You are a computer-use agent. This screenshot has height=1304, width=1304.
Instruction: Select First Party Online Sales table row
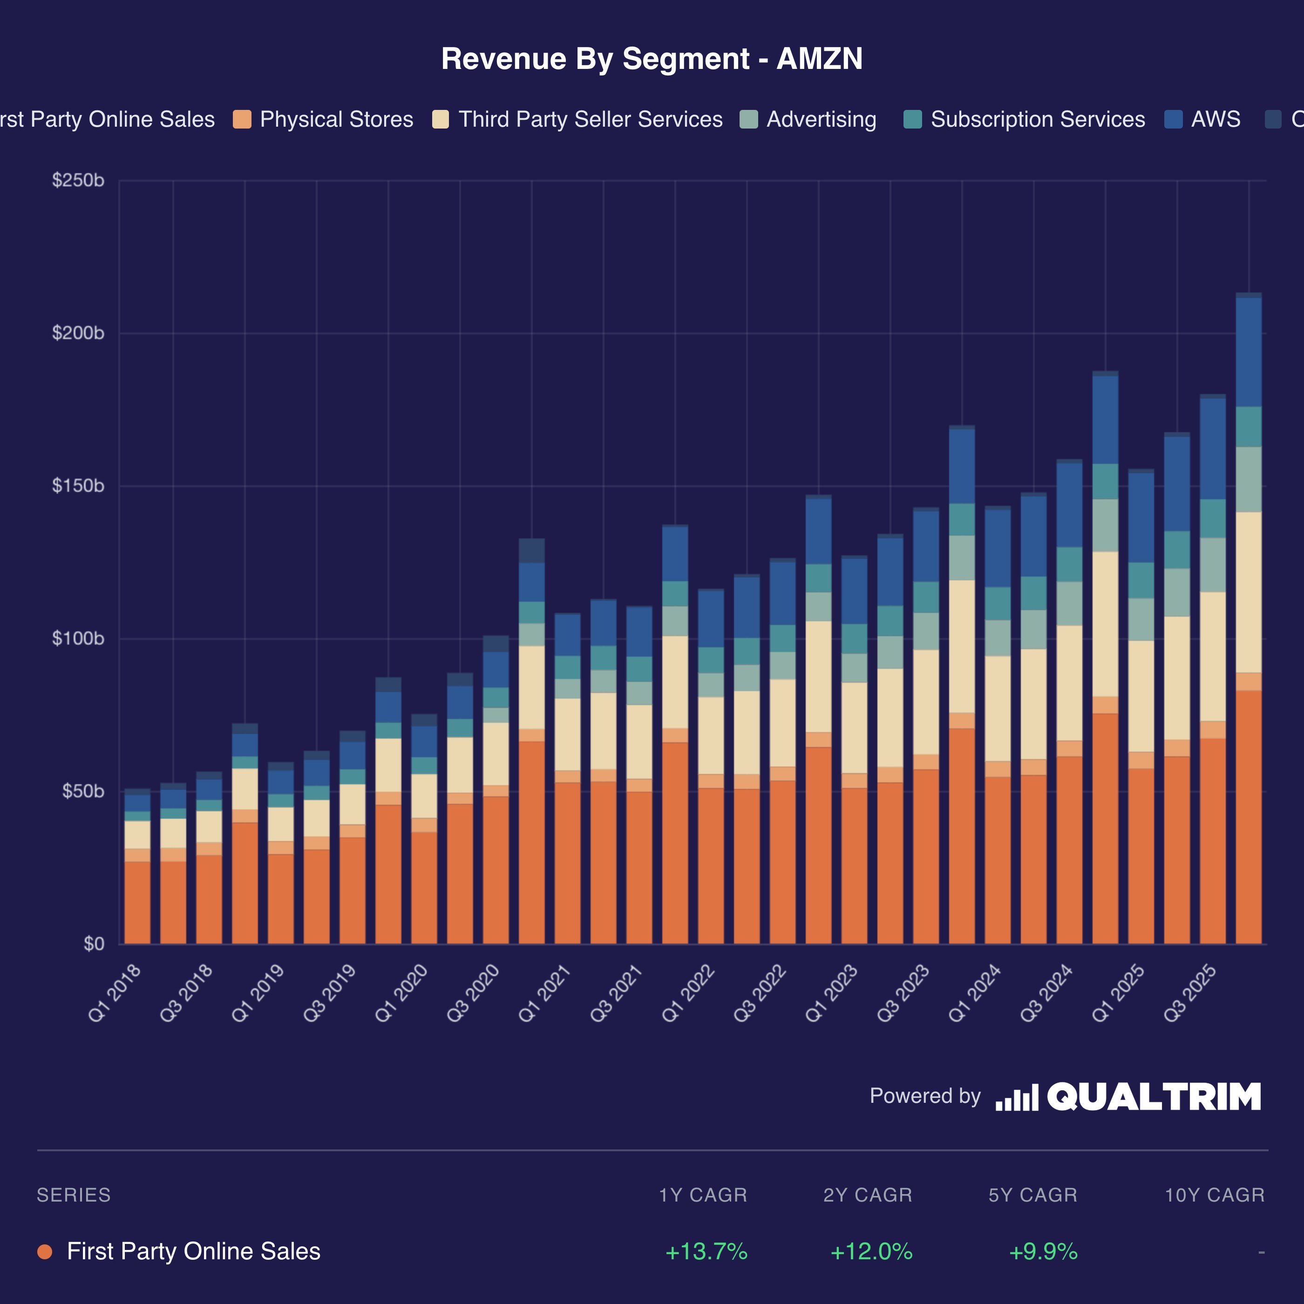tap(193, 1251)
